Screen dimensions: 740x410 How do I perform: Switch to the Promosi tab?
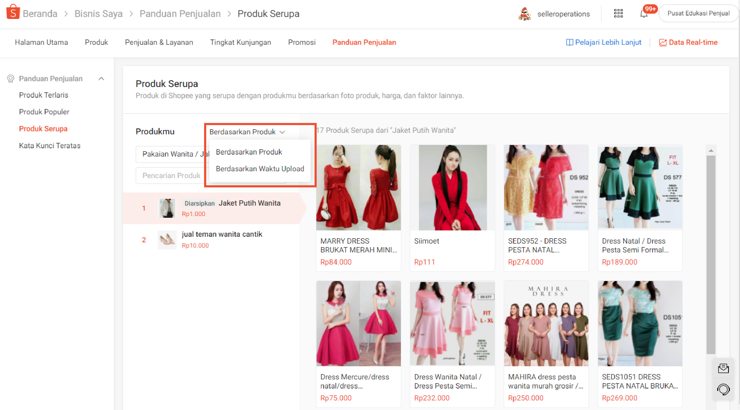(301, 42)
